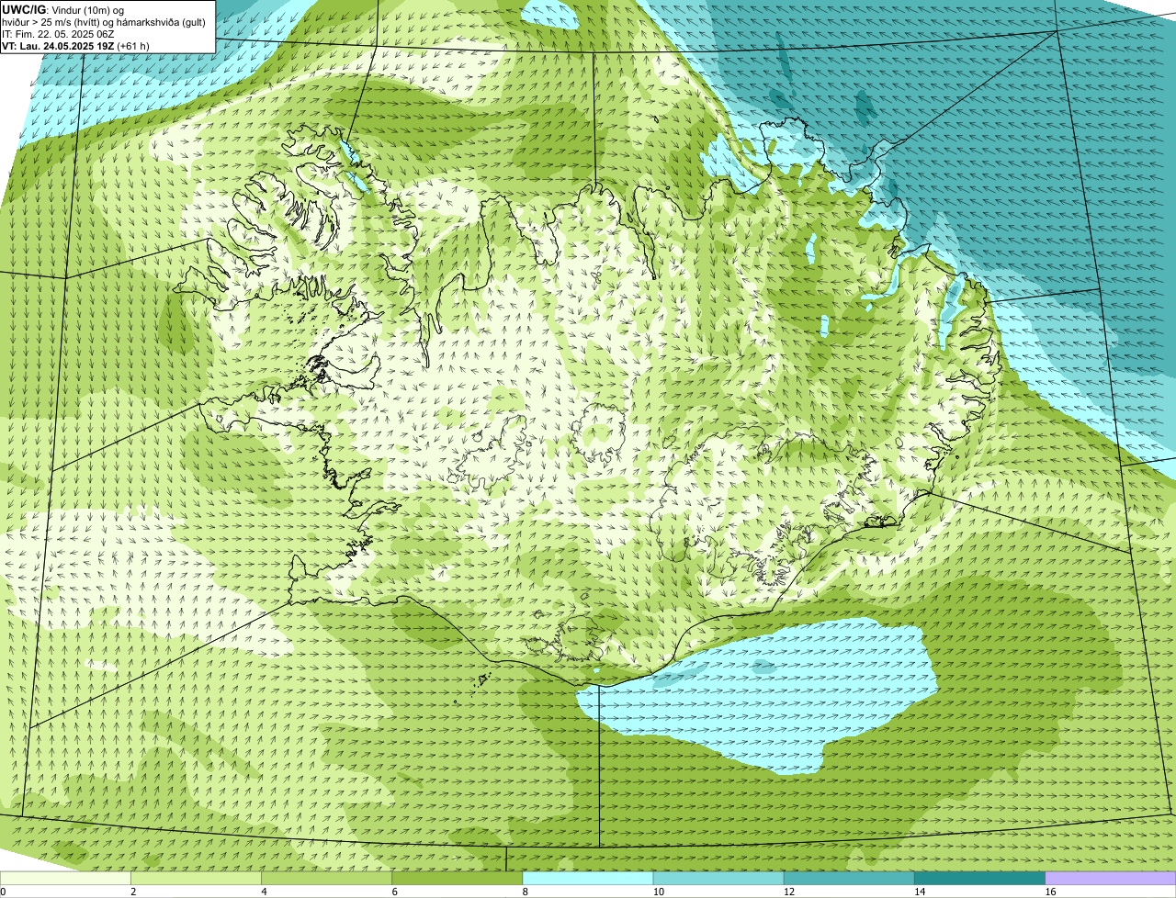The height and width of the screenshot is (898, 1176).
Task: Click the legend scale label '0'
Action: (3, 892)
